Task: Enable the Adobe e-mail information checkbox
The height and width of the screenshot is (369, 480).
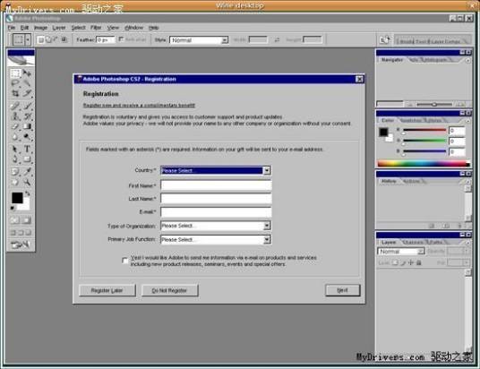Action: click(124, 261)
